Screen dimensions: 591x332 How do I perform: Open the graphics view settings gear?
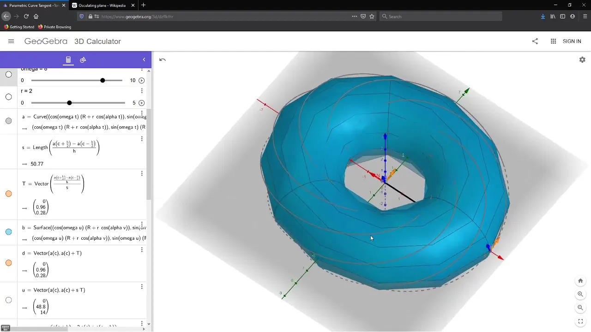tap(582, 59)
